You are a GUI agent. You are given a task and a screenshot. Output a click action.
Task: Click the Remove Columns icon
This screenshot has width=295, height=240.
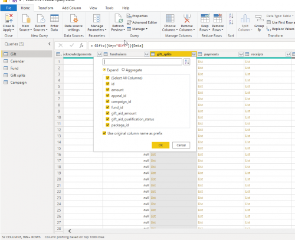pyautogui.click(x=187, y=18)
